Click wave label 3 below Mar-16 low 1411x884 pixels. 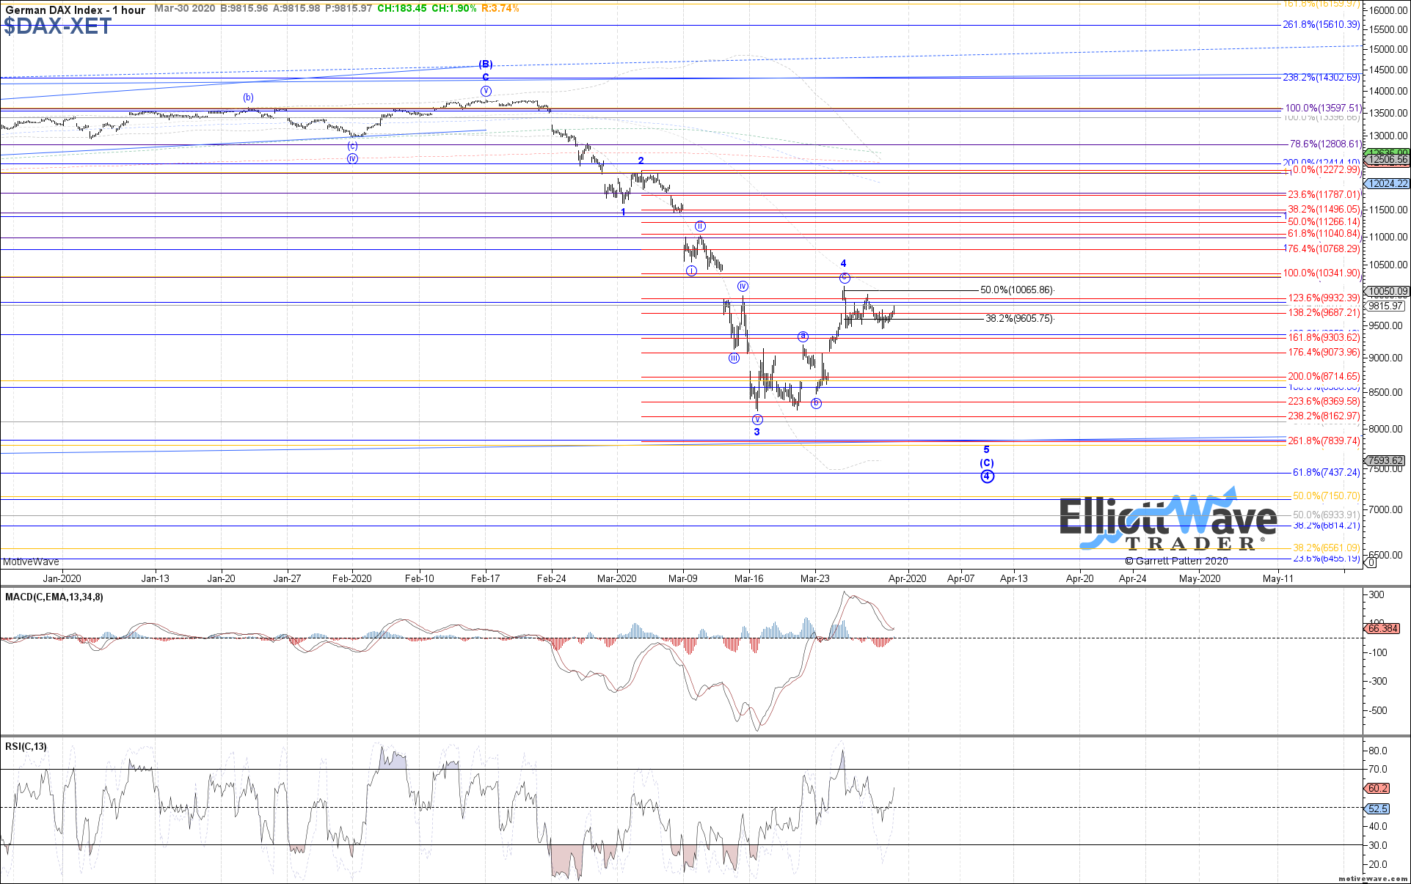(x=757, y=432)
